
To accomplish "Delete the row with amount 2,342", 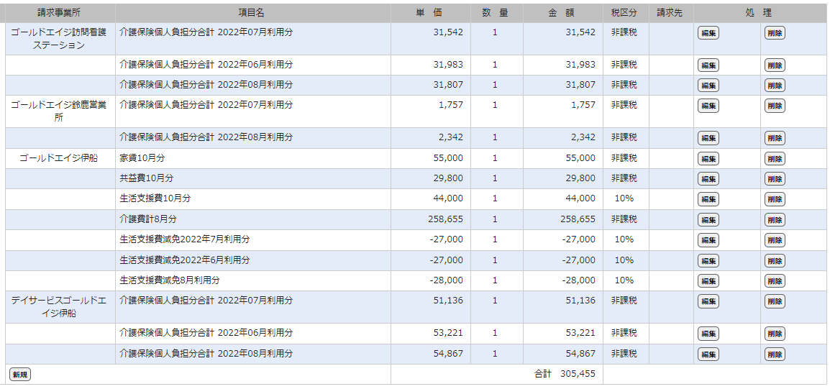I will 775,138.
